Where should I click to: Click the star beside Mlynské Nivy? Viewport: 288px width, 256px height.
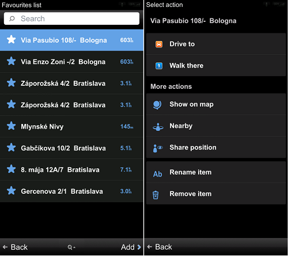[12, 126]
